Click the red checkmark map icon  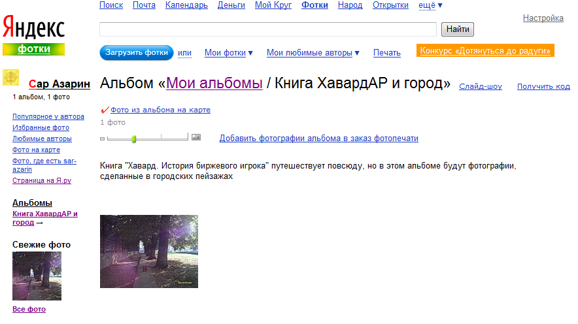[x=105, y=110]
